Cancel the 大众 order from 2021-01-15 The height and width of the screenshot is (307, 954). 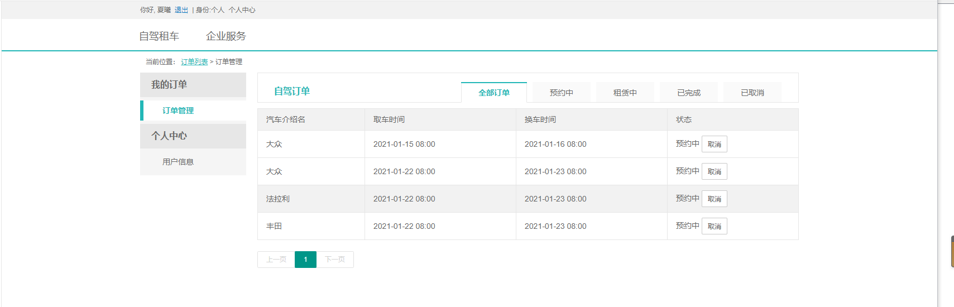(x=715, y=144)
